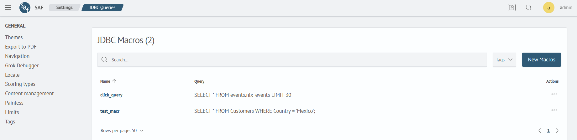Click the GENERAL section heading

[x=15, y=26]
